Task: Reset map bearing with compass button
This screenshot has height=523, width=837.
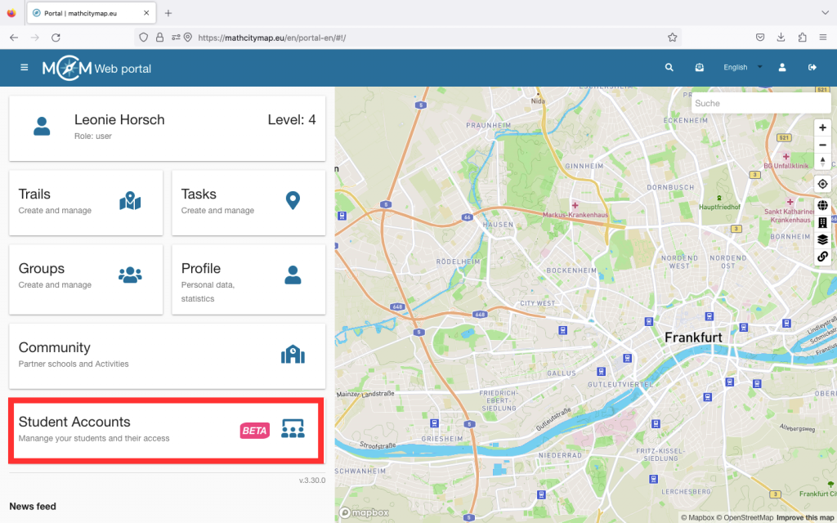Action: (x=822, y=162)
